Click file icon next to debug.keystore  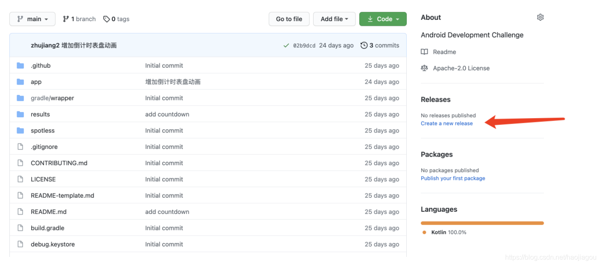click(x=20, y=244)
